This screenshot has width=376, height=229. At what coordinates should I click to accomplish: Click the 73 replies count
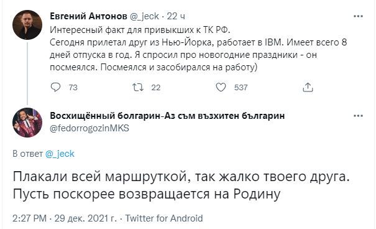(x=73, y=87)
